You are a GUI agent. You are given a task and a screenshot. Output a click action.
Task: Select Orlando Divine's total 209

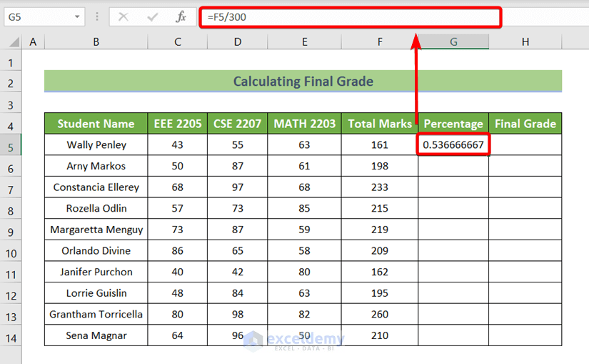coord(380,251)
